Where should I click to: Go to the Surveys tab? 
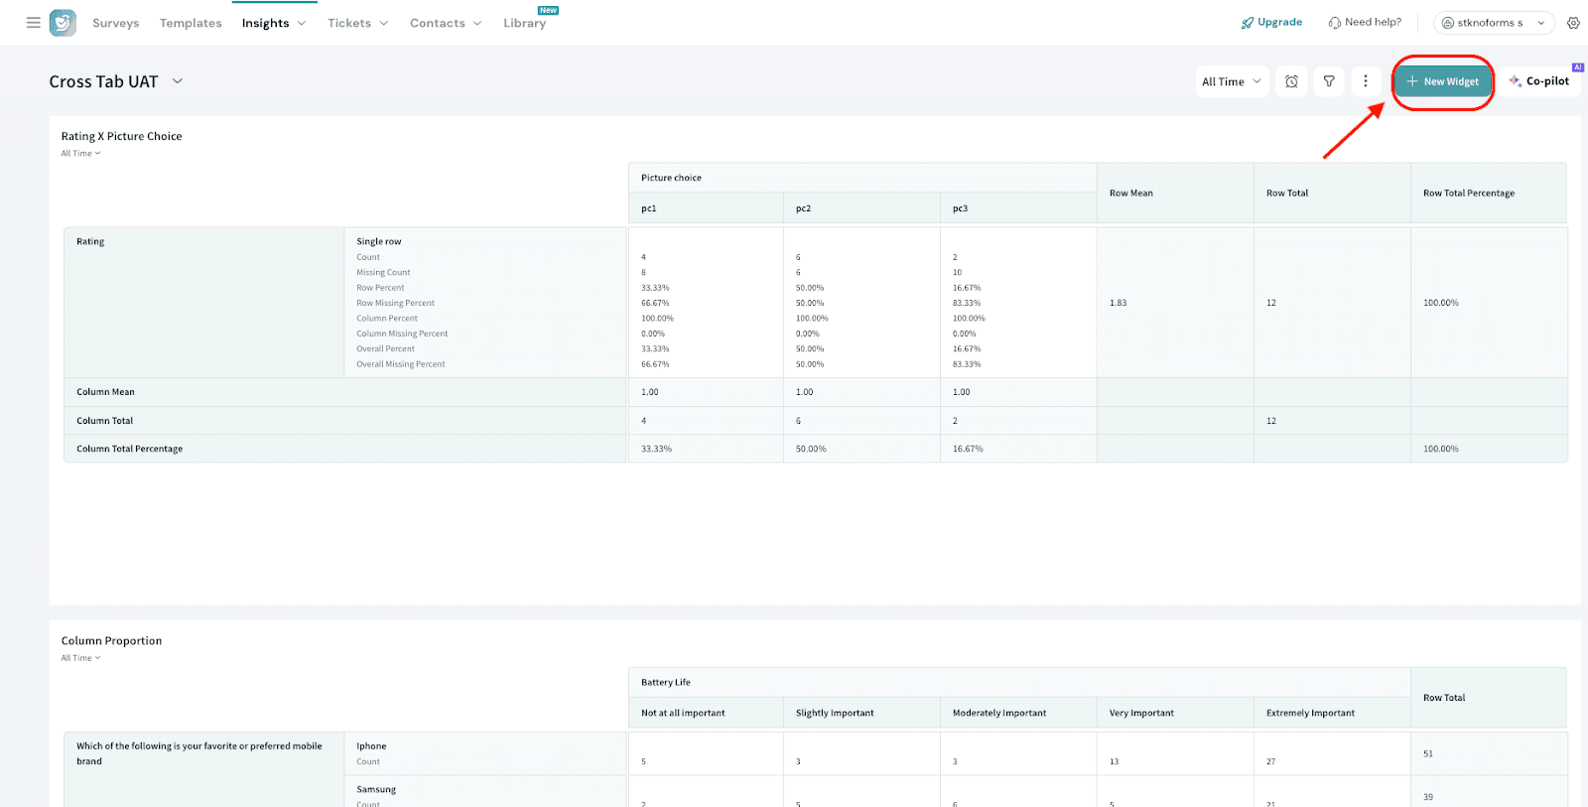pyautogui.click(x=115, y=23)
